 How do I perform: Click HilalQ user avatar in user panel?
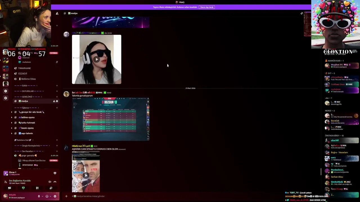click(6, 196)
